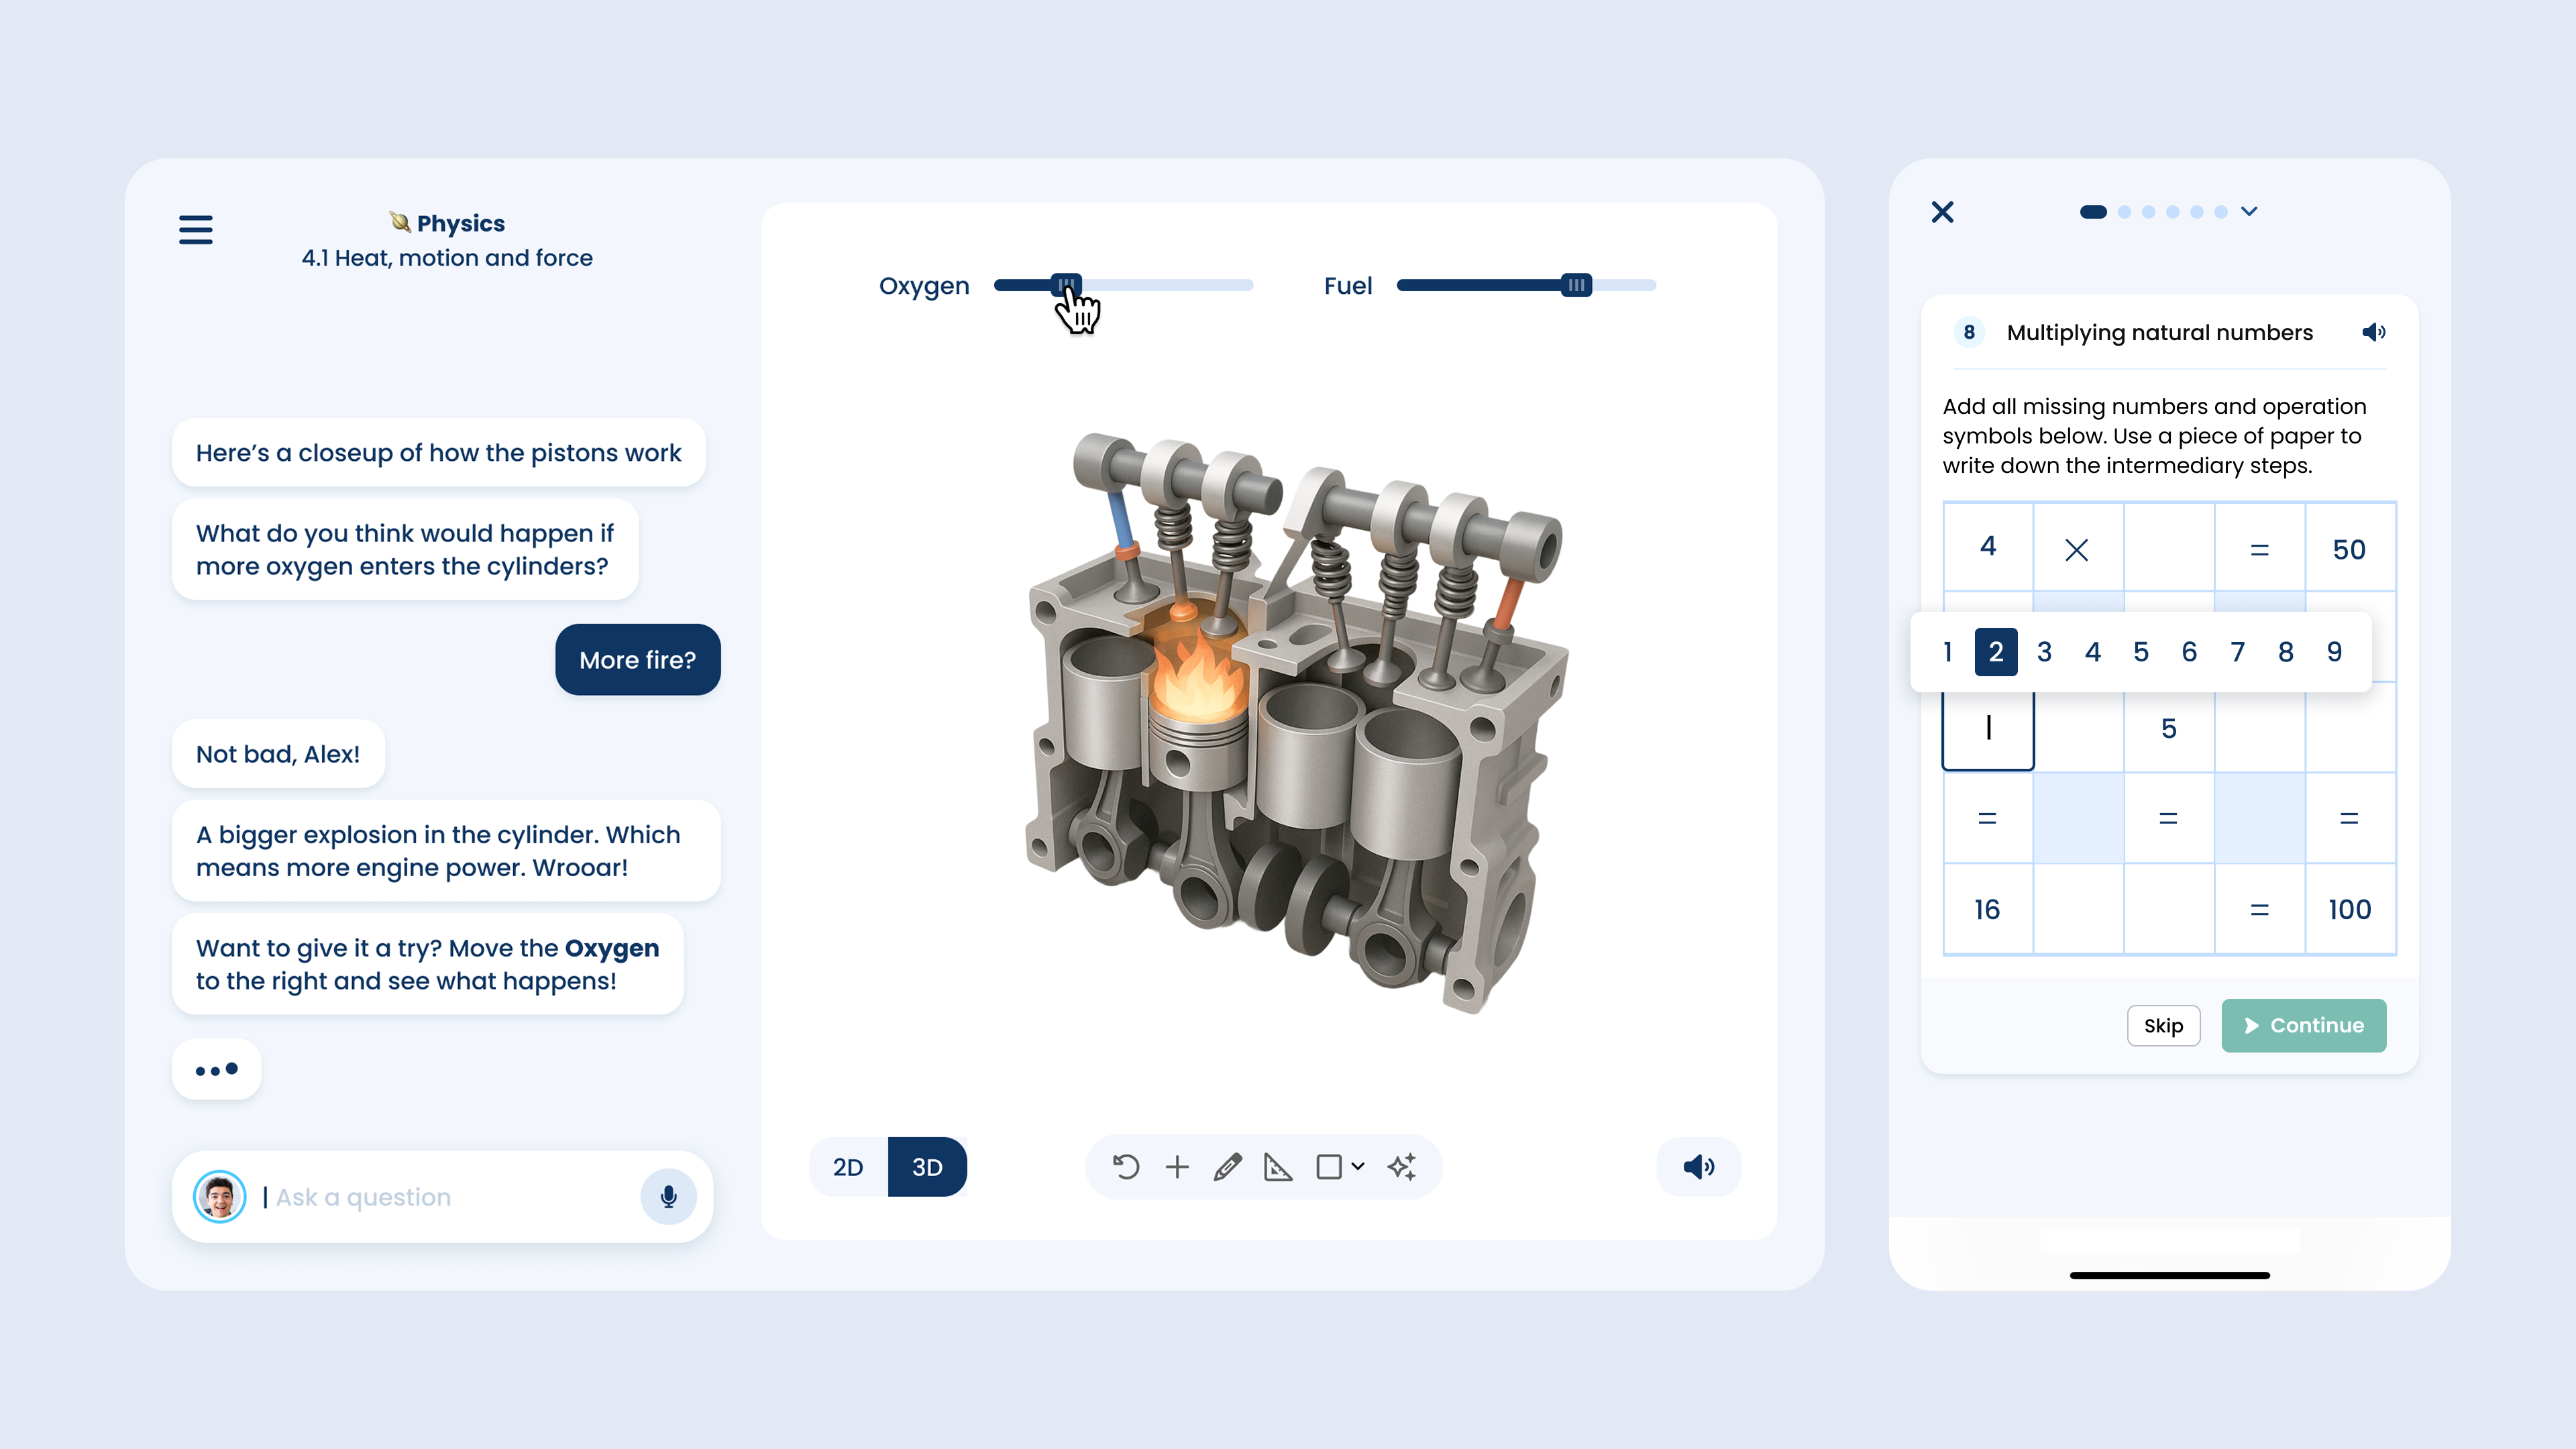Toggle sound in the 3D viewer
The width and height of the screenshot is (2576, 1449).
click(1698, 1166)
